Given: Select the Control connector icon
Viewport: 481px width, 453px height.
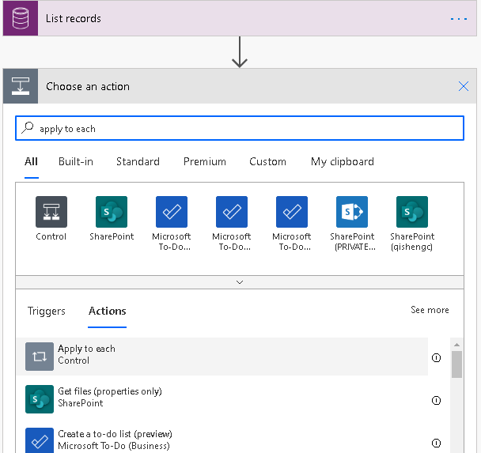Looking at the screenshot, I should tap(51, 212).
